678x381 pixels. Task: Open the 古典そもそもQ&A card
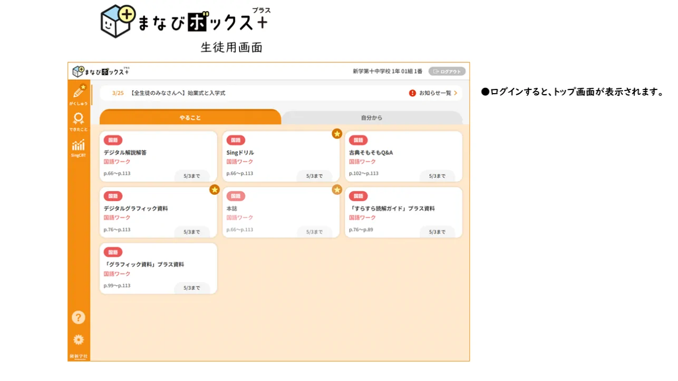tap(403, 156)
